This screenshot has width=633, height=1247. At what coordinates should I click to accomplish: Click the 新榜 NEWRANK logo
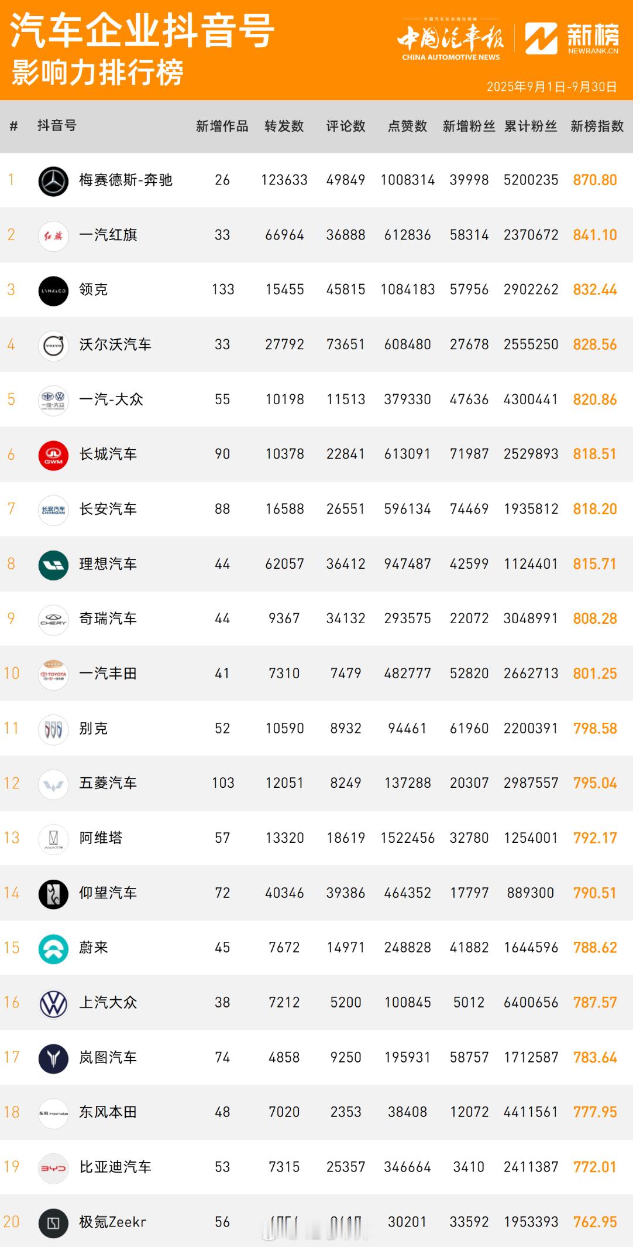pyautogui.click(x=572, y=39)
